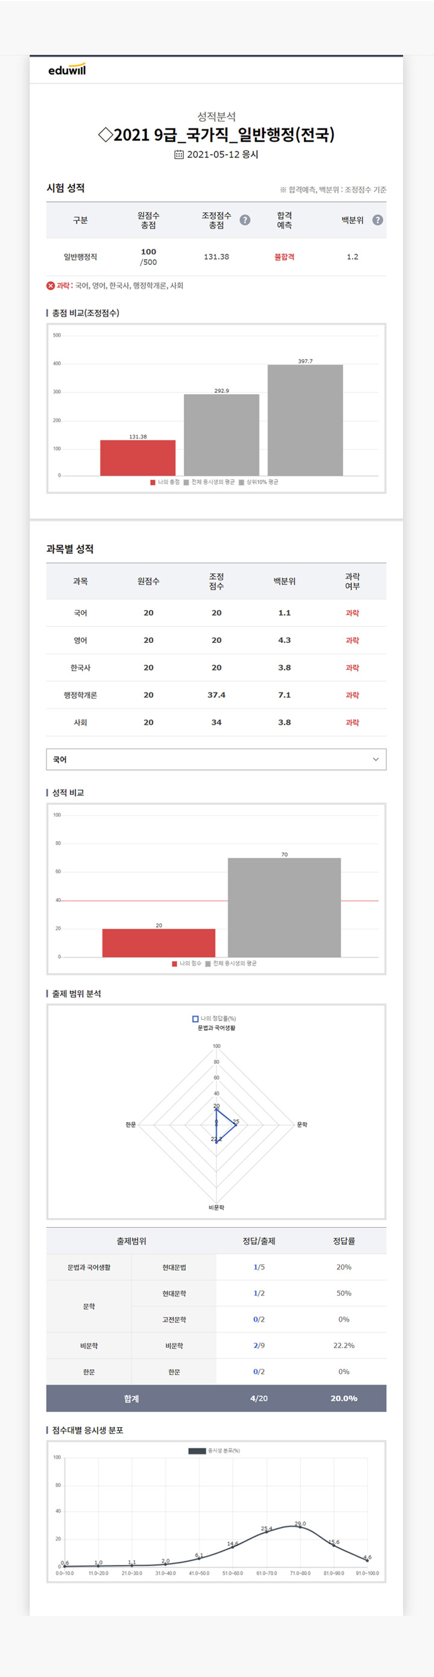Click help icon beside 백분위 header
This screenshot has height=1677, width=434.
pyautogui.click(x=377, y=220)
